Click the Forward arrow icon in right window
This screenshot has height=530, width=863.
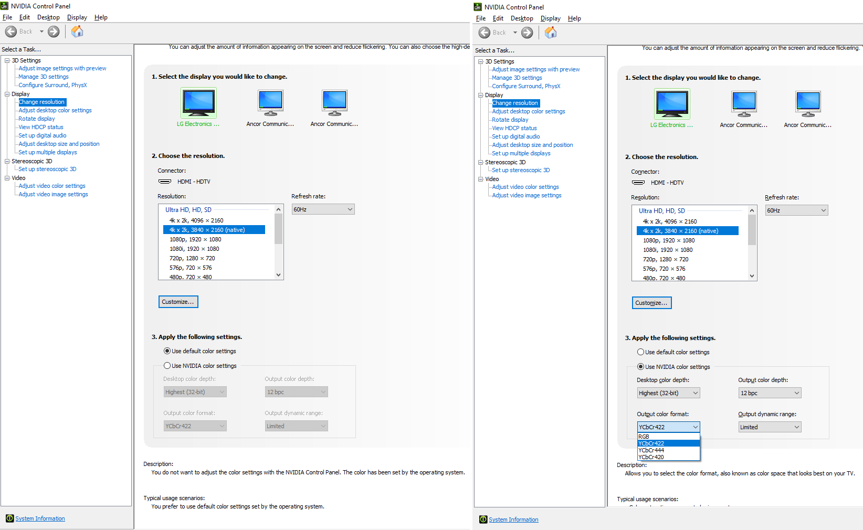[x=527, y=33]
